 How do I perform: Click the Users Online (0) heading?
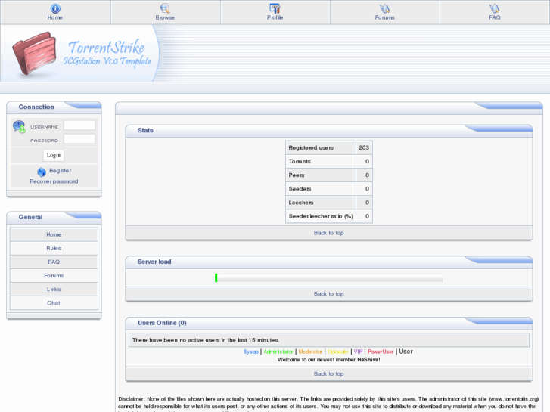pos(162,323)
